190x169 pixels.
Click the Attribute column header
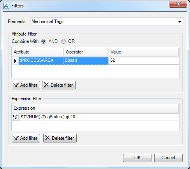[x=37, y=52]
